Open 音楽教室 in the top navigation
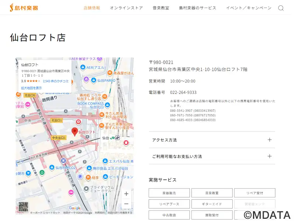 161,8
